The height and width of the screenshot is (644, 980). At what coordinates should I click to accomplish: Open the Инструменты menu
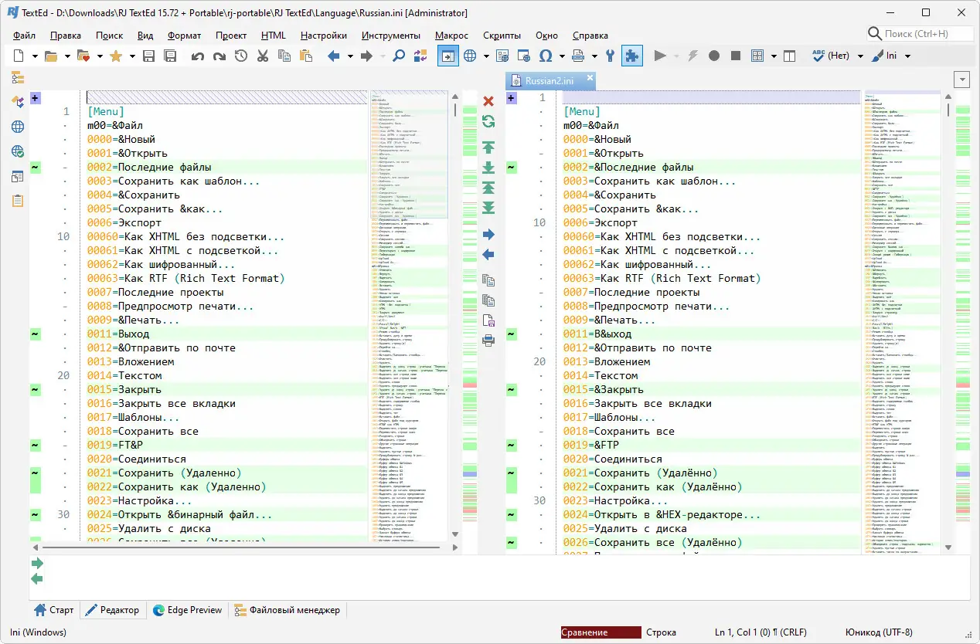(390, 36)
